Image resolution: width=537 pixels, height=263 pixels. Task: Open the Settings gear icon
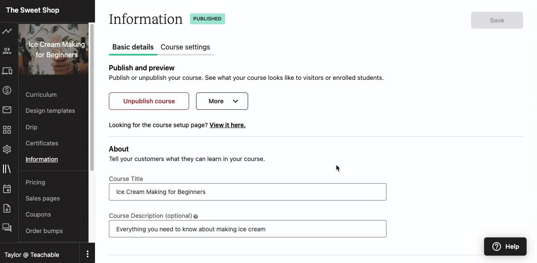(x=7, y=149)
